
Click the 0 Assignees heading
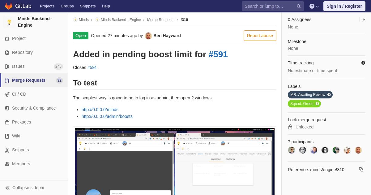point(300,19)
